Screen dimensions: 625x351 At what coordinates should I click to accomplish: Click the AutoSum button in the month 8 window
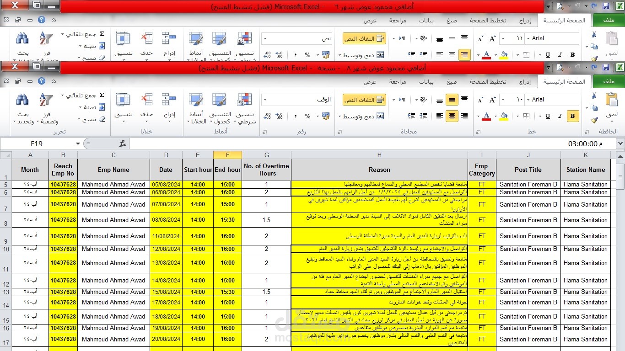84,96
